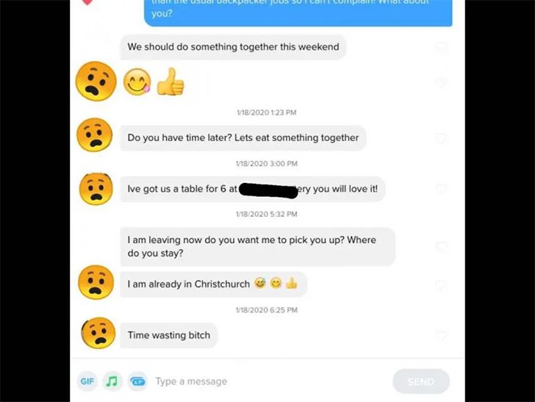Tap large avatar beside thumbs-up emoji
The height and width of the screenshot is (402, 535).
[x=96, y=82]
